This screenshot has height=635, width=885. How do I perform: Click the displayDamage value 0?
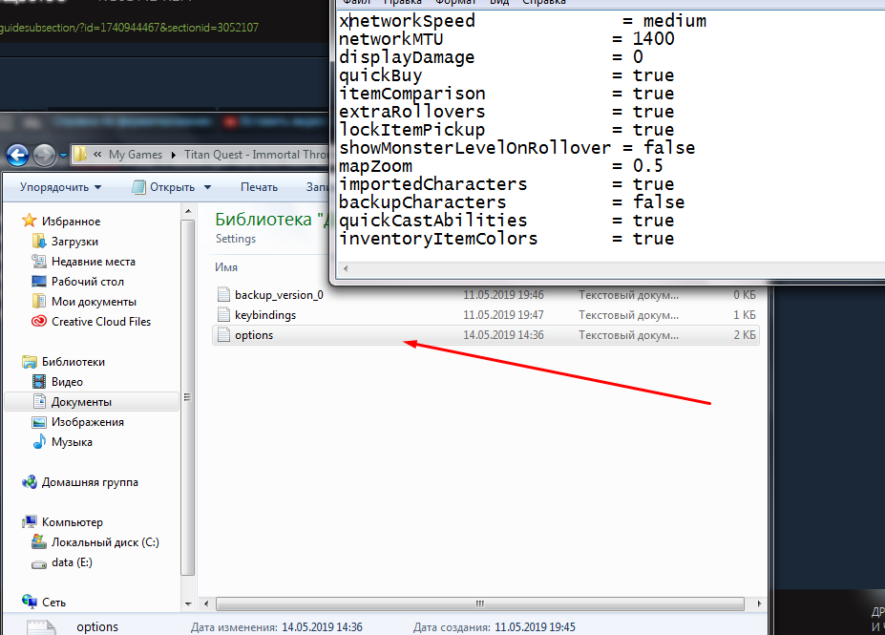click(638, 57)
